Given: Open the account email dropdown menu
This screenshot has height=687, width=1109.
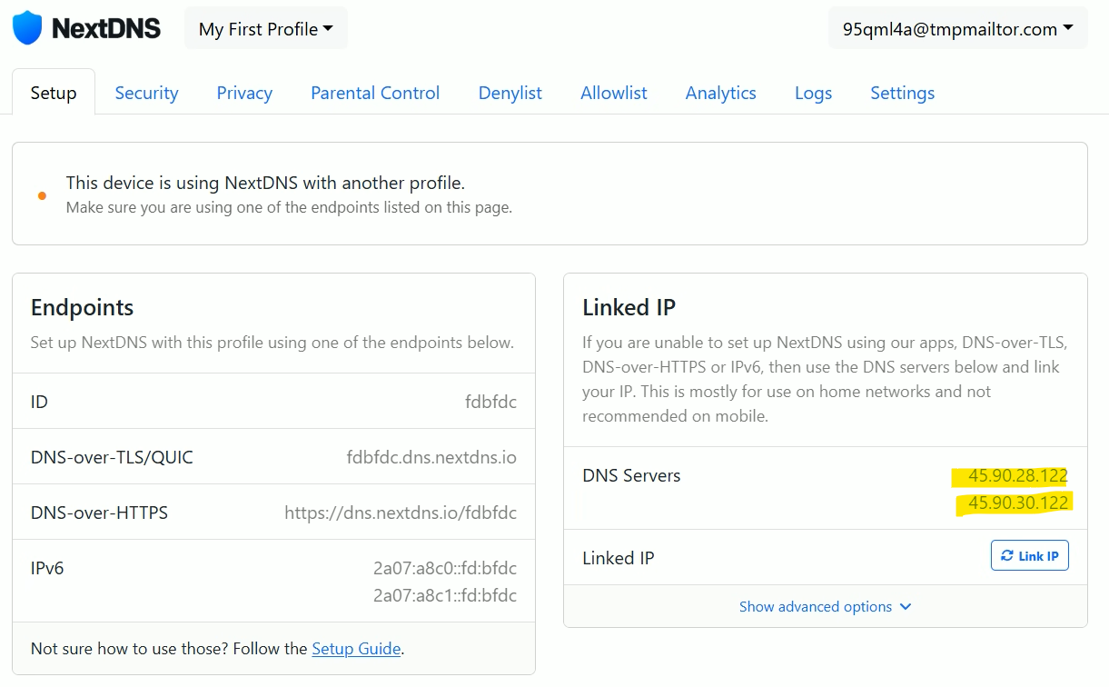Looking at the screenshot, I should (x=957, y=29).
